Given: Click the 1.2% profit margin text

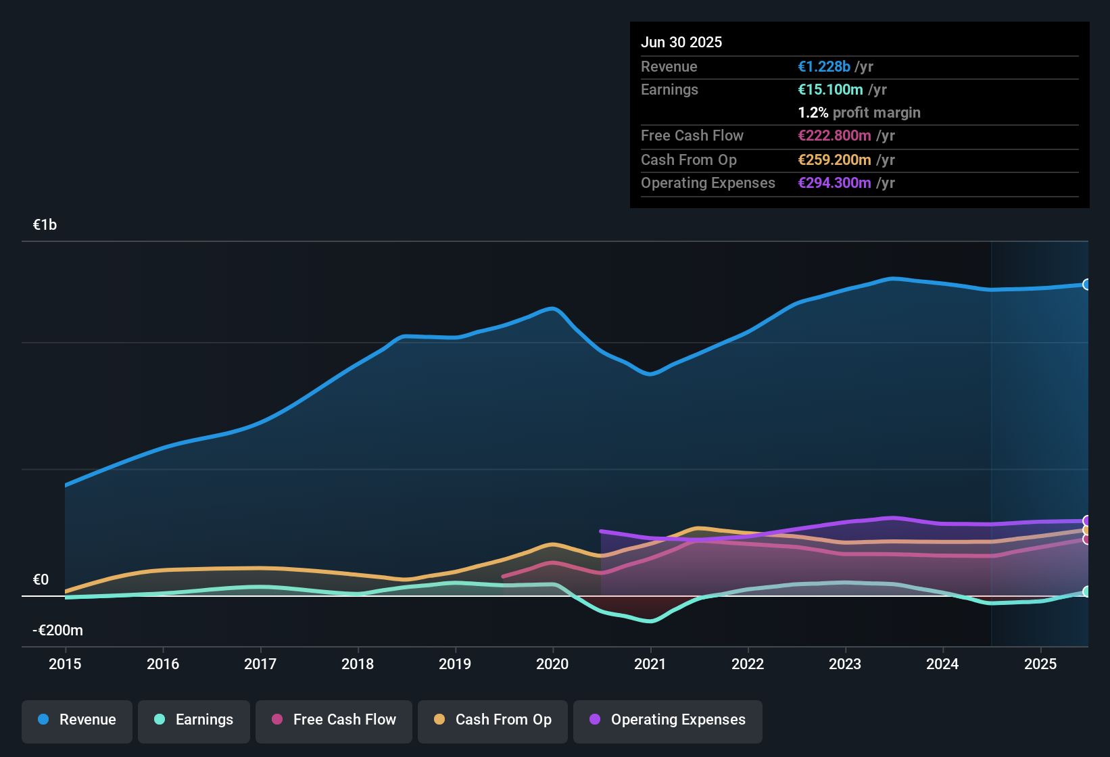Looking at the screenshot, I should pos(859,112).
